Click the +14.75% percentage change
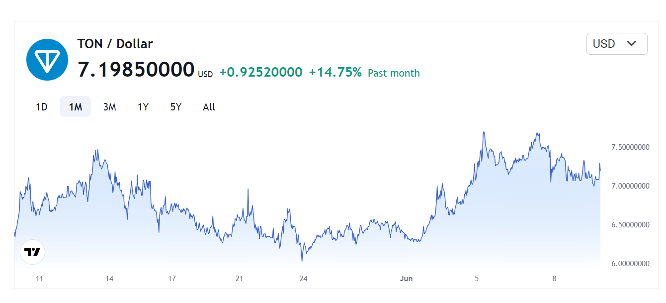This screenshot has height=303, width=666. (335, 73)
